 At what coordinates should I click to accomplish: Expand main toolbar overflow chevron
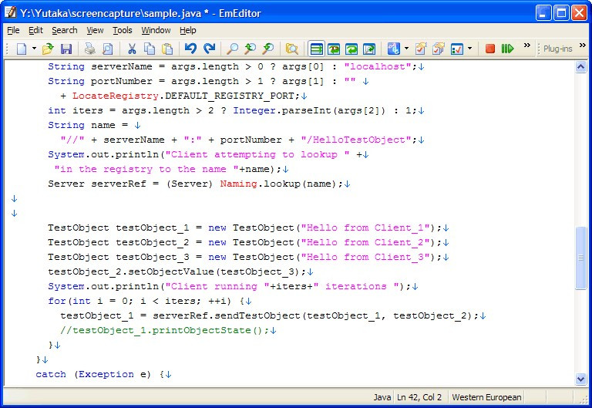(x=526, y=46)
